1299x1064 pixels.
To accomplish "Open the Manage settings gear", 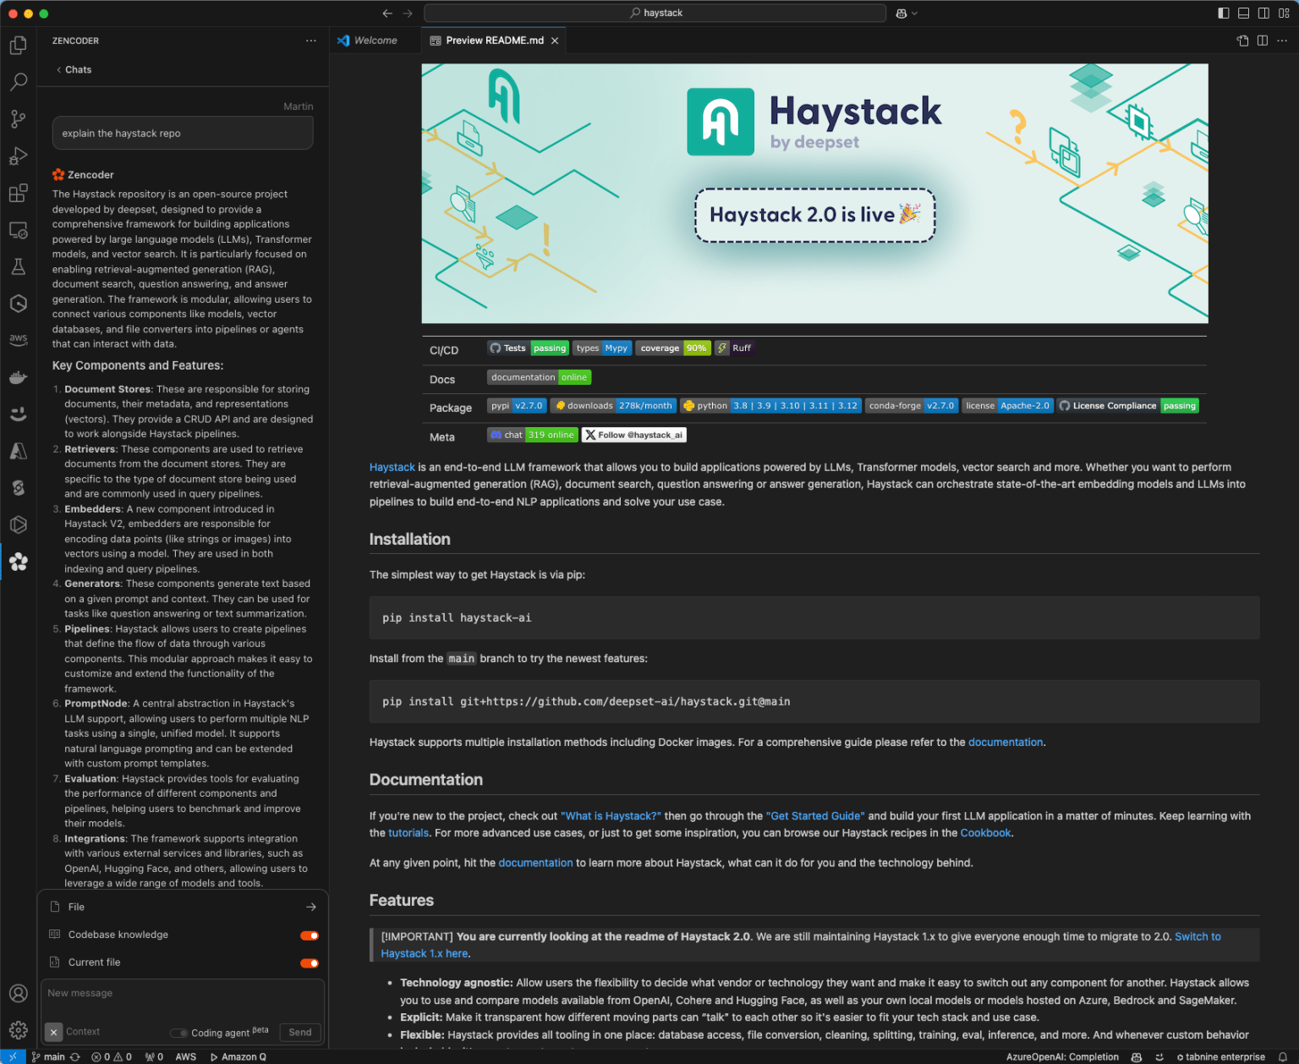I will coord(18,1030).
